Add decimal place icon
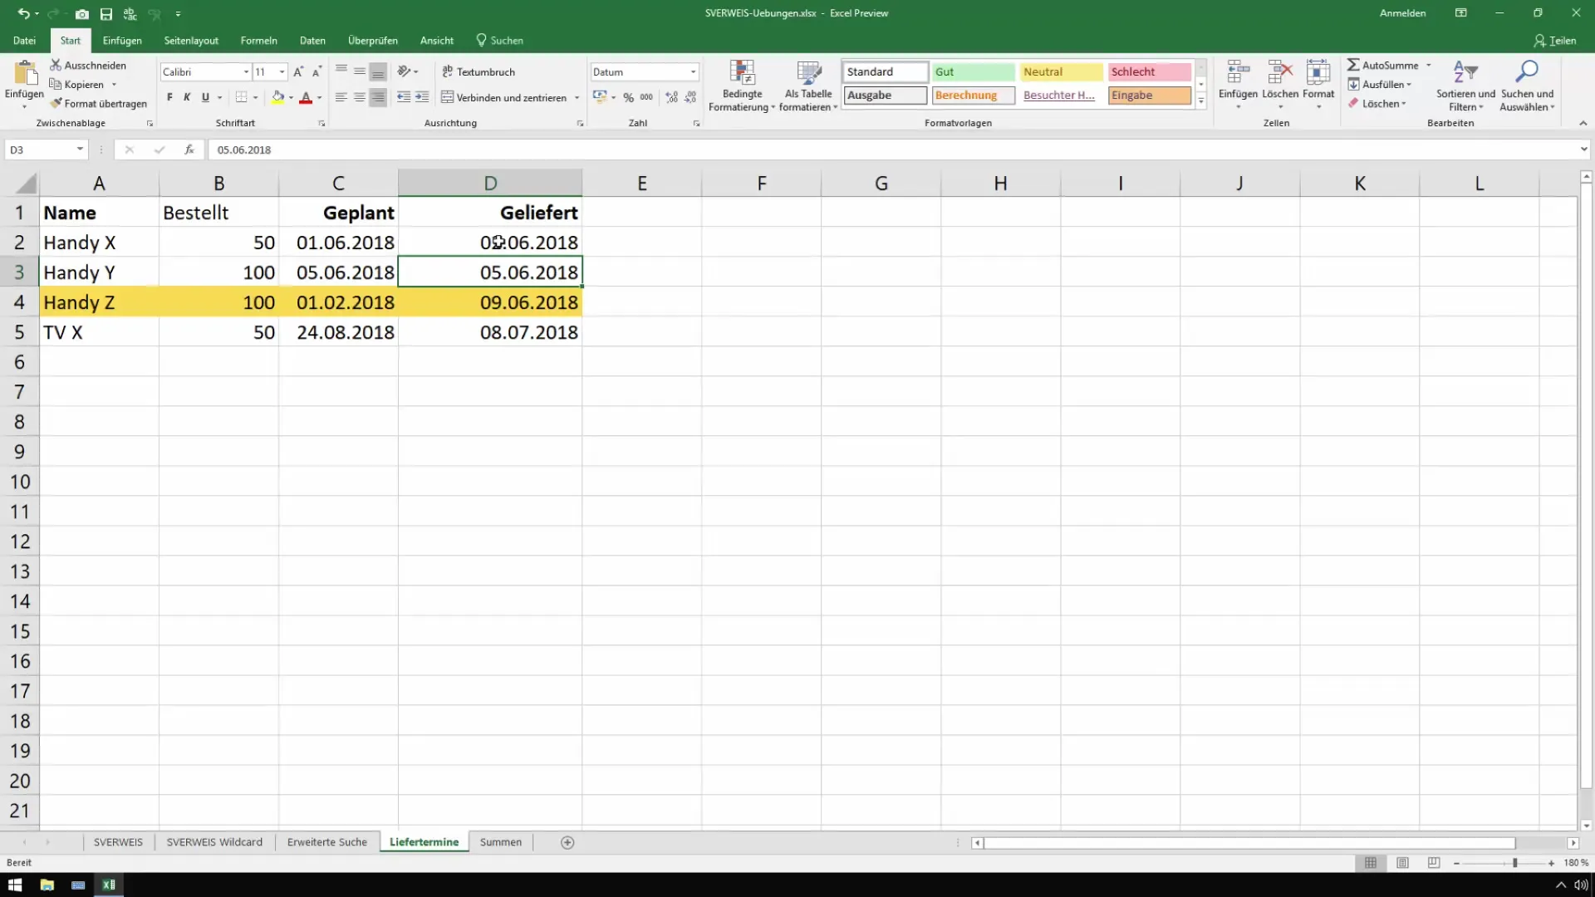This screenshot has height=897, width=1595. tap(671, 97)
